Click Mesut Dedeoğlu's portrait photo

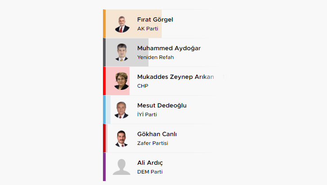pos(122,110)
